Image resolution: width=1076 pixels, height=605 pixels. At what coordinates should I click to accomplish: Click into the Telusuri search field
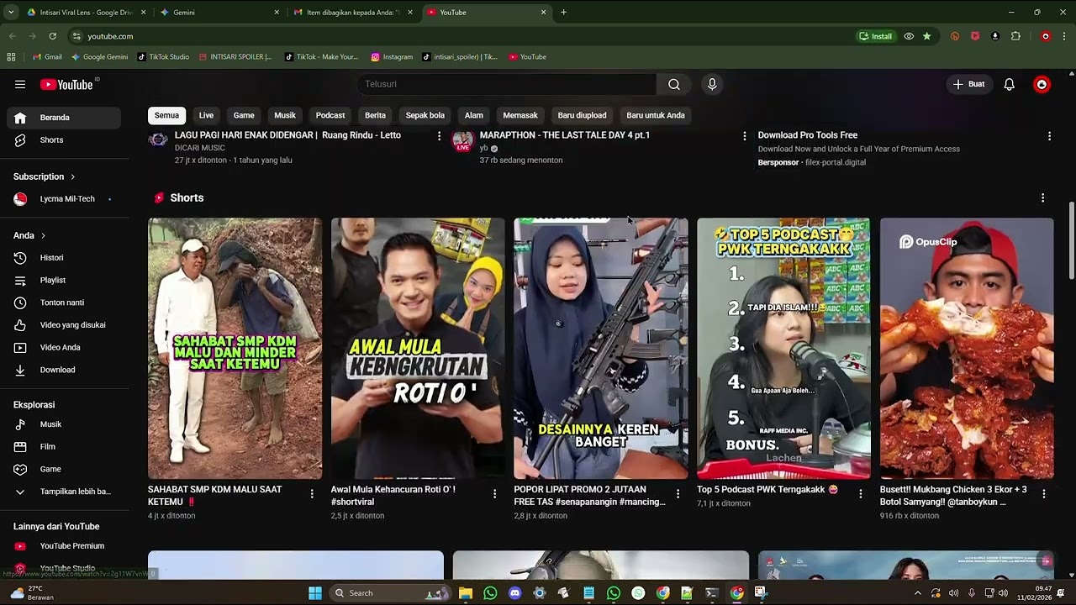coord(506,84)
